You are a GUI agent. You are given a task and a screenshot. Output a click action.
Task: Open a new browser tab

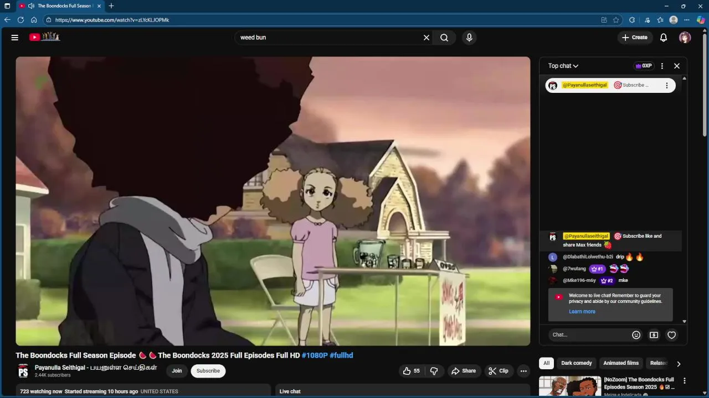[x=111, y=6]
